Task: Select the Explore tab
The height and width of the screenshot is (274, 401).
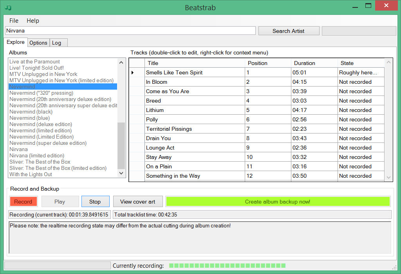Action: coord(16,42)
